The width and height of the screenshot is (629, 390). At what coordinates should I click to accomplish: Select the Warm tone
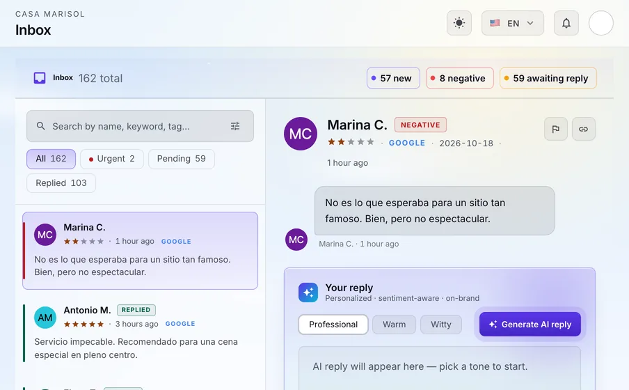394,325
